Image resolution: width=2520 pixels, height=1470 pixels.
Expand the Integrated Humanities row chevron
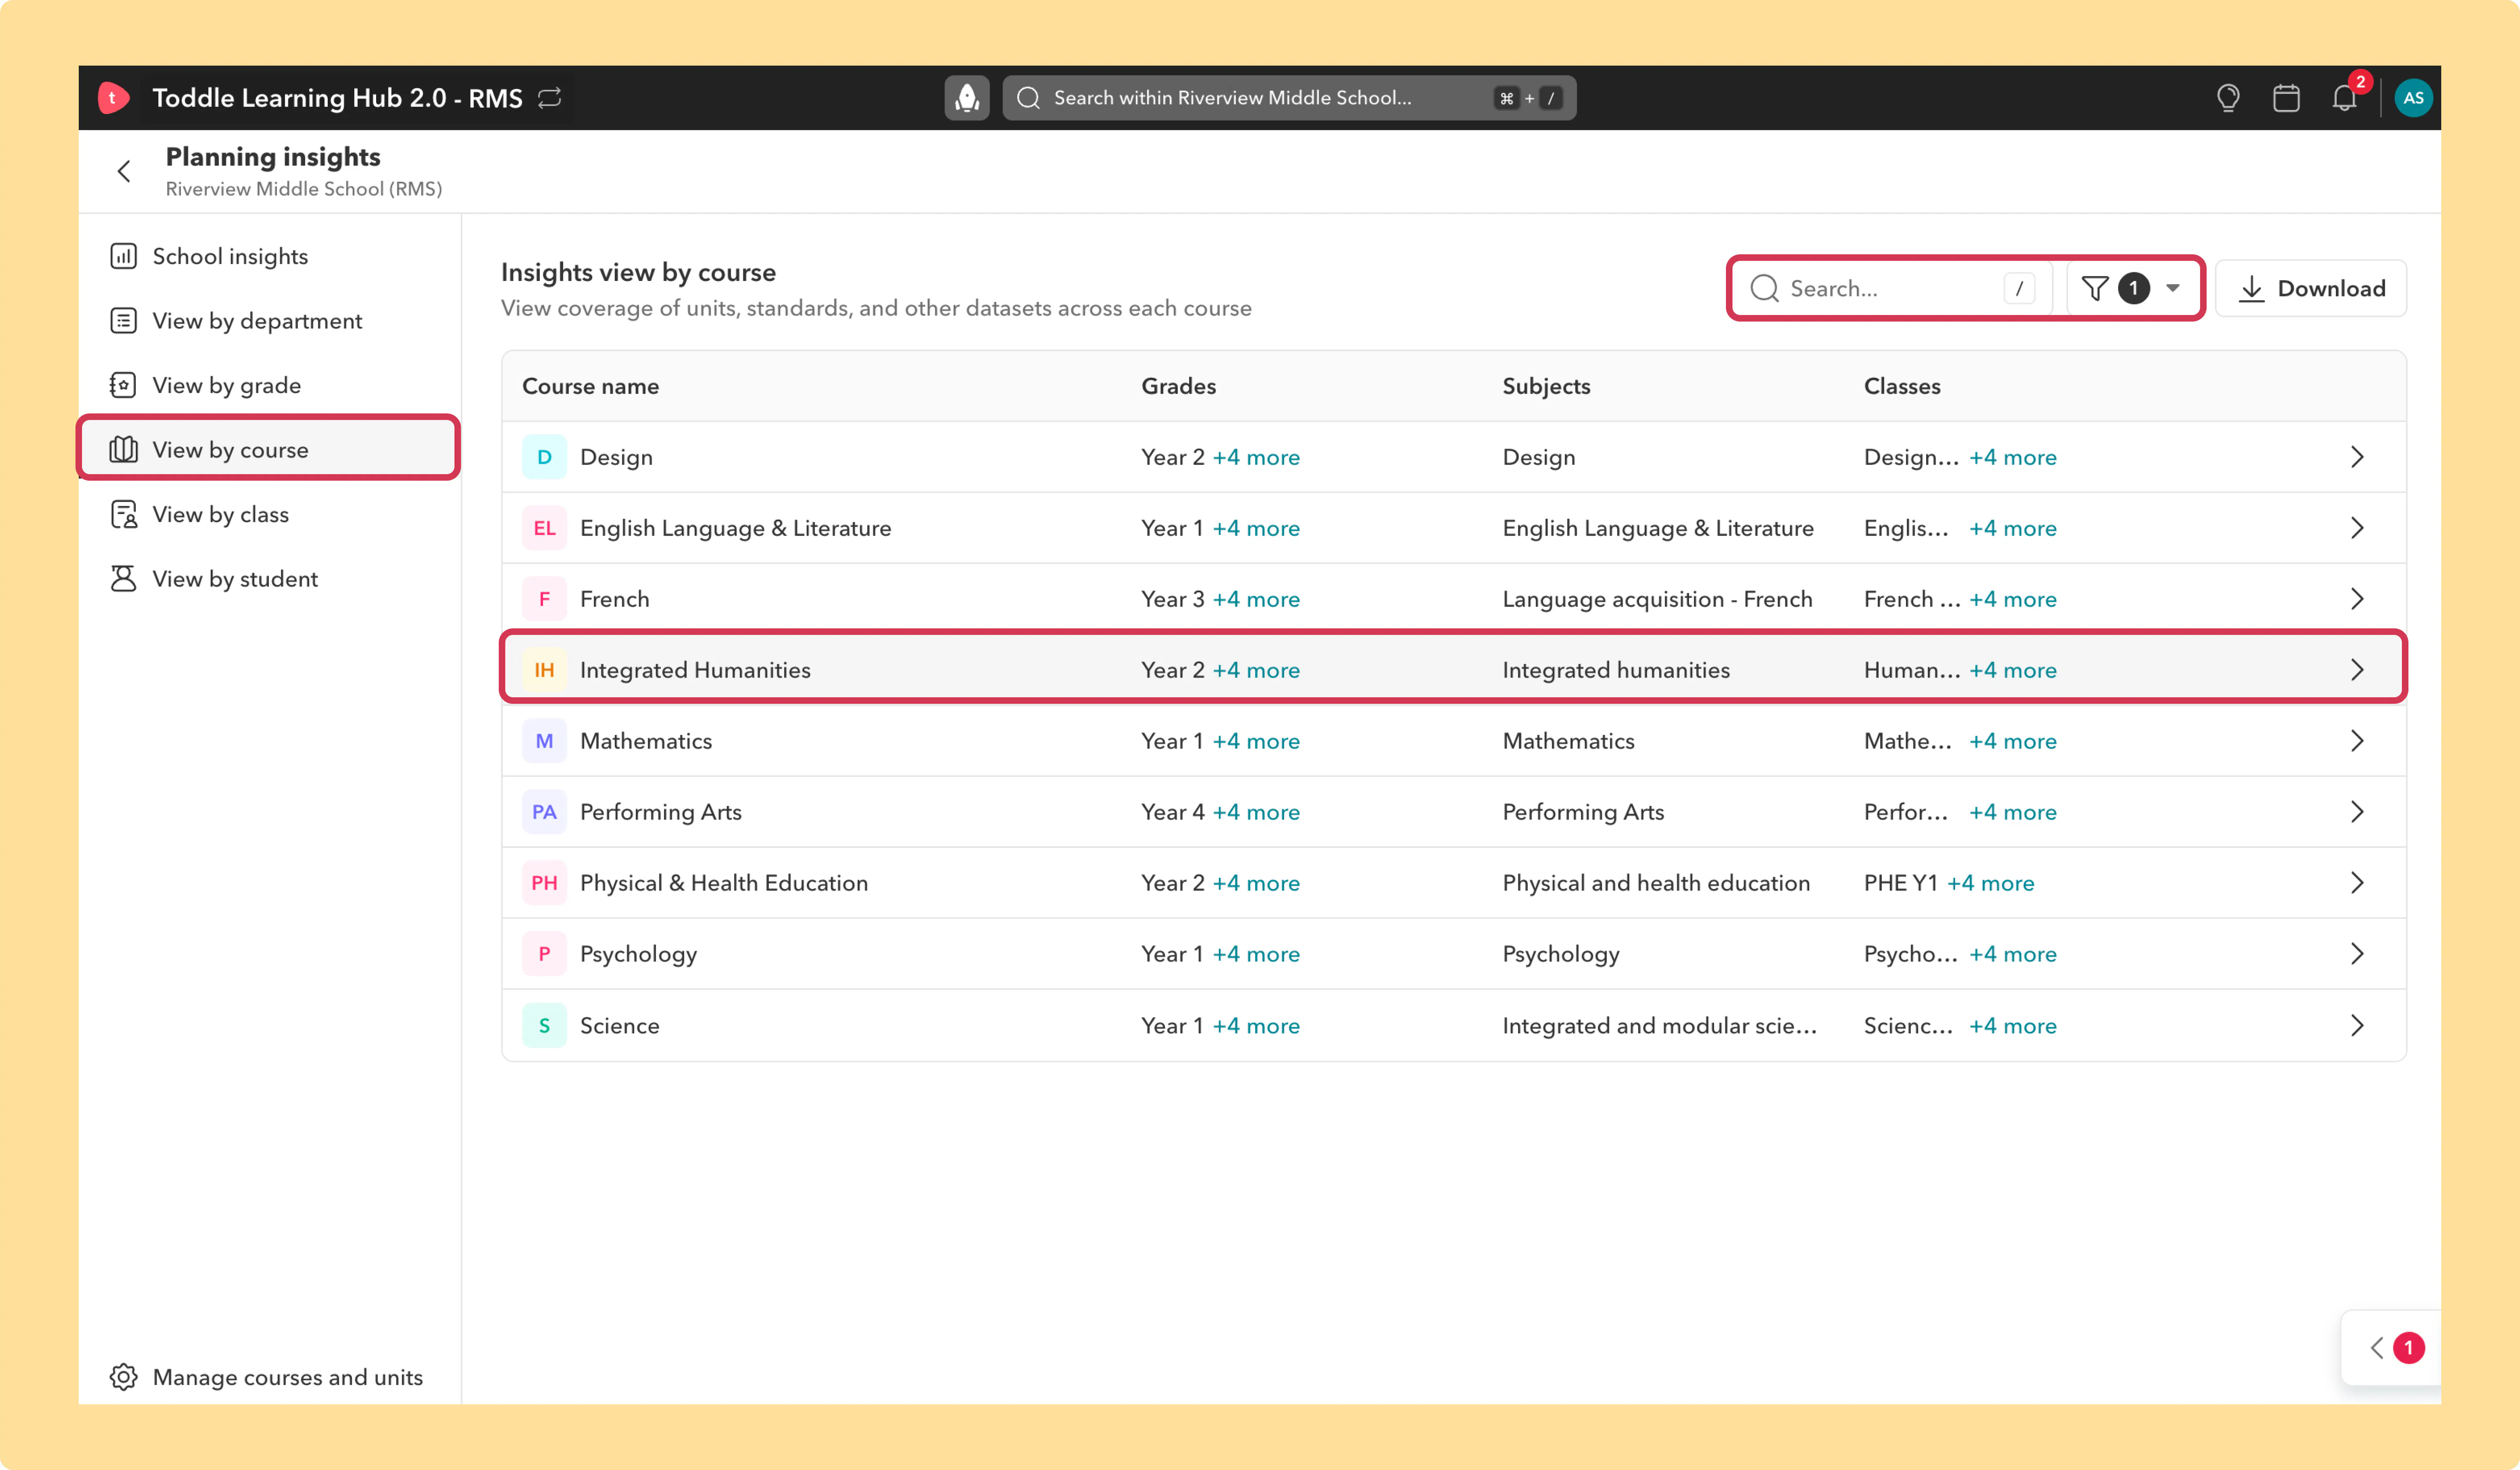click(2357, 670)
